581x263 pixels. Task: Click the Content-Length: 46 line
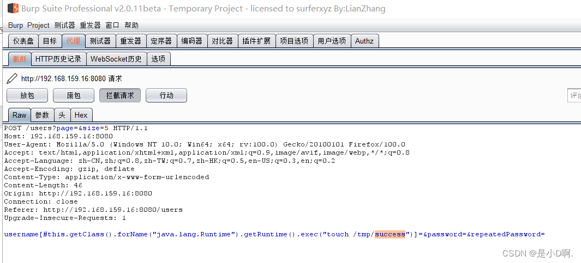(x=43, y=185)
